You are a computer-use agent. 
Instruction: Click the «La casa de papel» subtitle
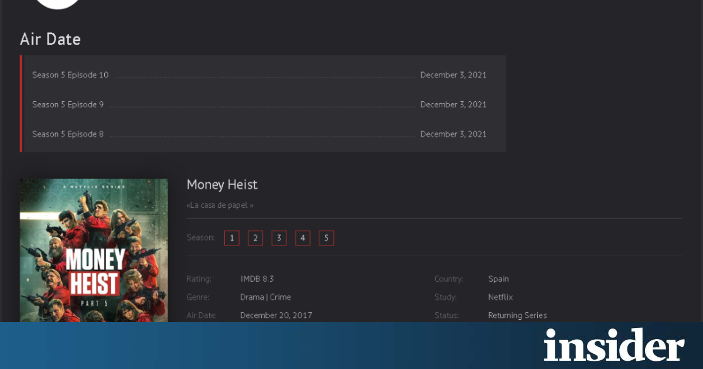(220, 206)
